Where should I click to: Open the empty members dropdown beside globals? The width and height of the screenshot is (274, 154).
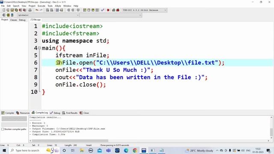tap(111, 15)
